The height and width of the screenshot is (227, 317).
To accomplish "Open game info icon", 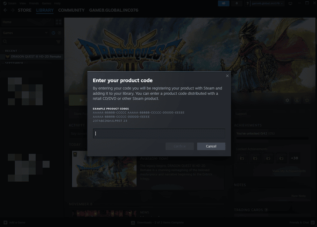I will [x=297, y=100].
